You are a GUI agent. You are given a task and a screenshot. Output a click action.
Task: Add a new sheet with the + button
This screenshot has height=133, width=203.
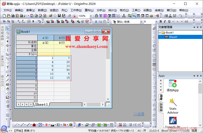coord(27,105)
